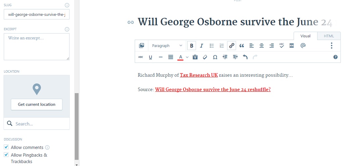Switch to the Visual editor tab

305,36
